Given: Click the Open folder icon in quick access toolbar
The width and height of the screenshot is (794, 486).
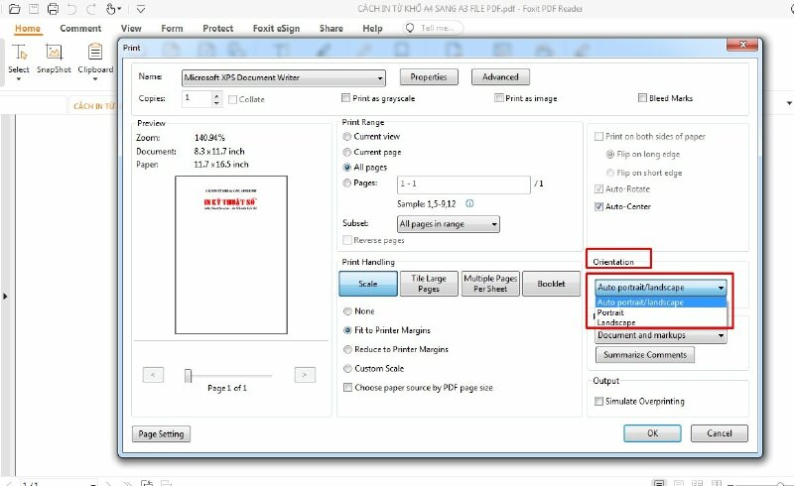Looking at the screenshot, I should pyautogui.click(x=14, y=9).
